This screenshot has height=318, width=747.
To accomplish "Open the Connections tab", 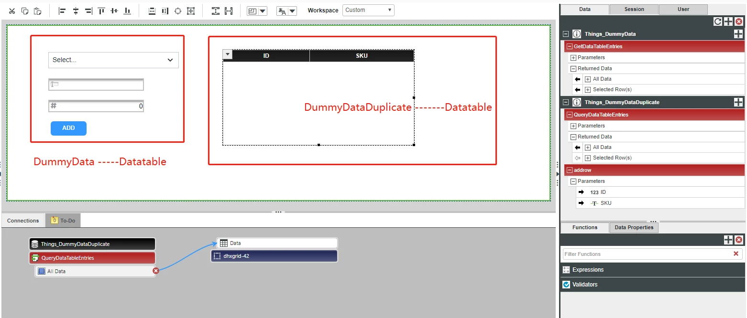I will [23, 221].
